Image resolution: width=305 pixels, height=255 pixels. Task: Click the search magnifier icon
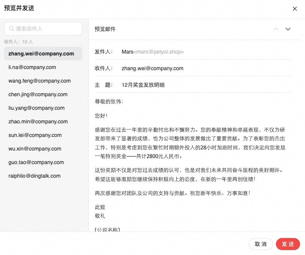[11, 29]
